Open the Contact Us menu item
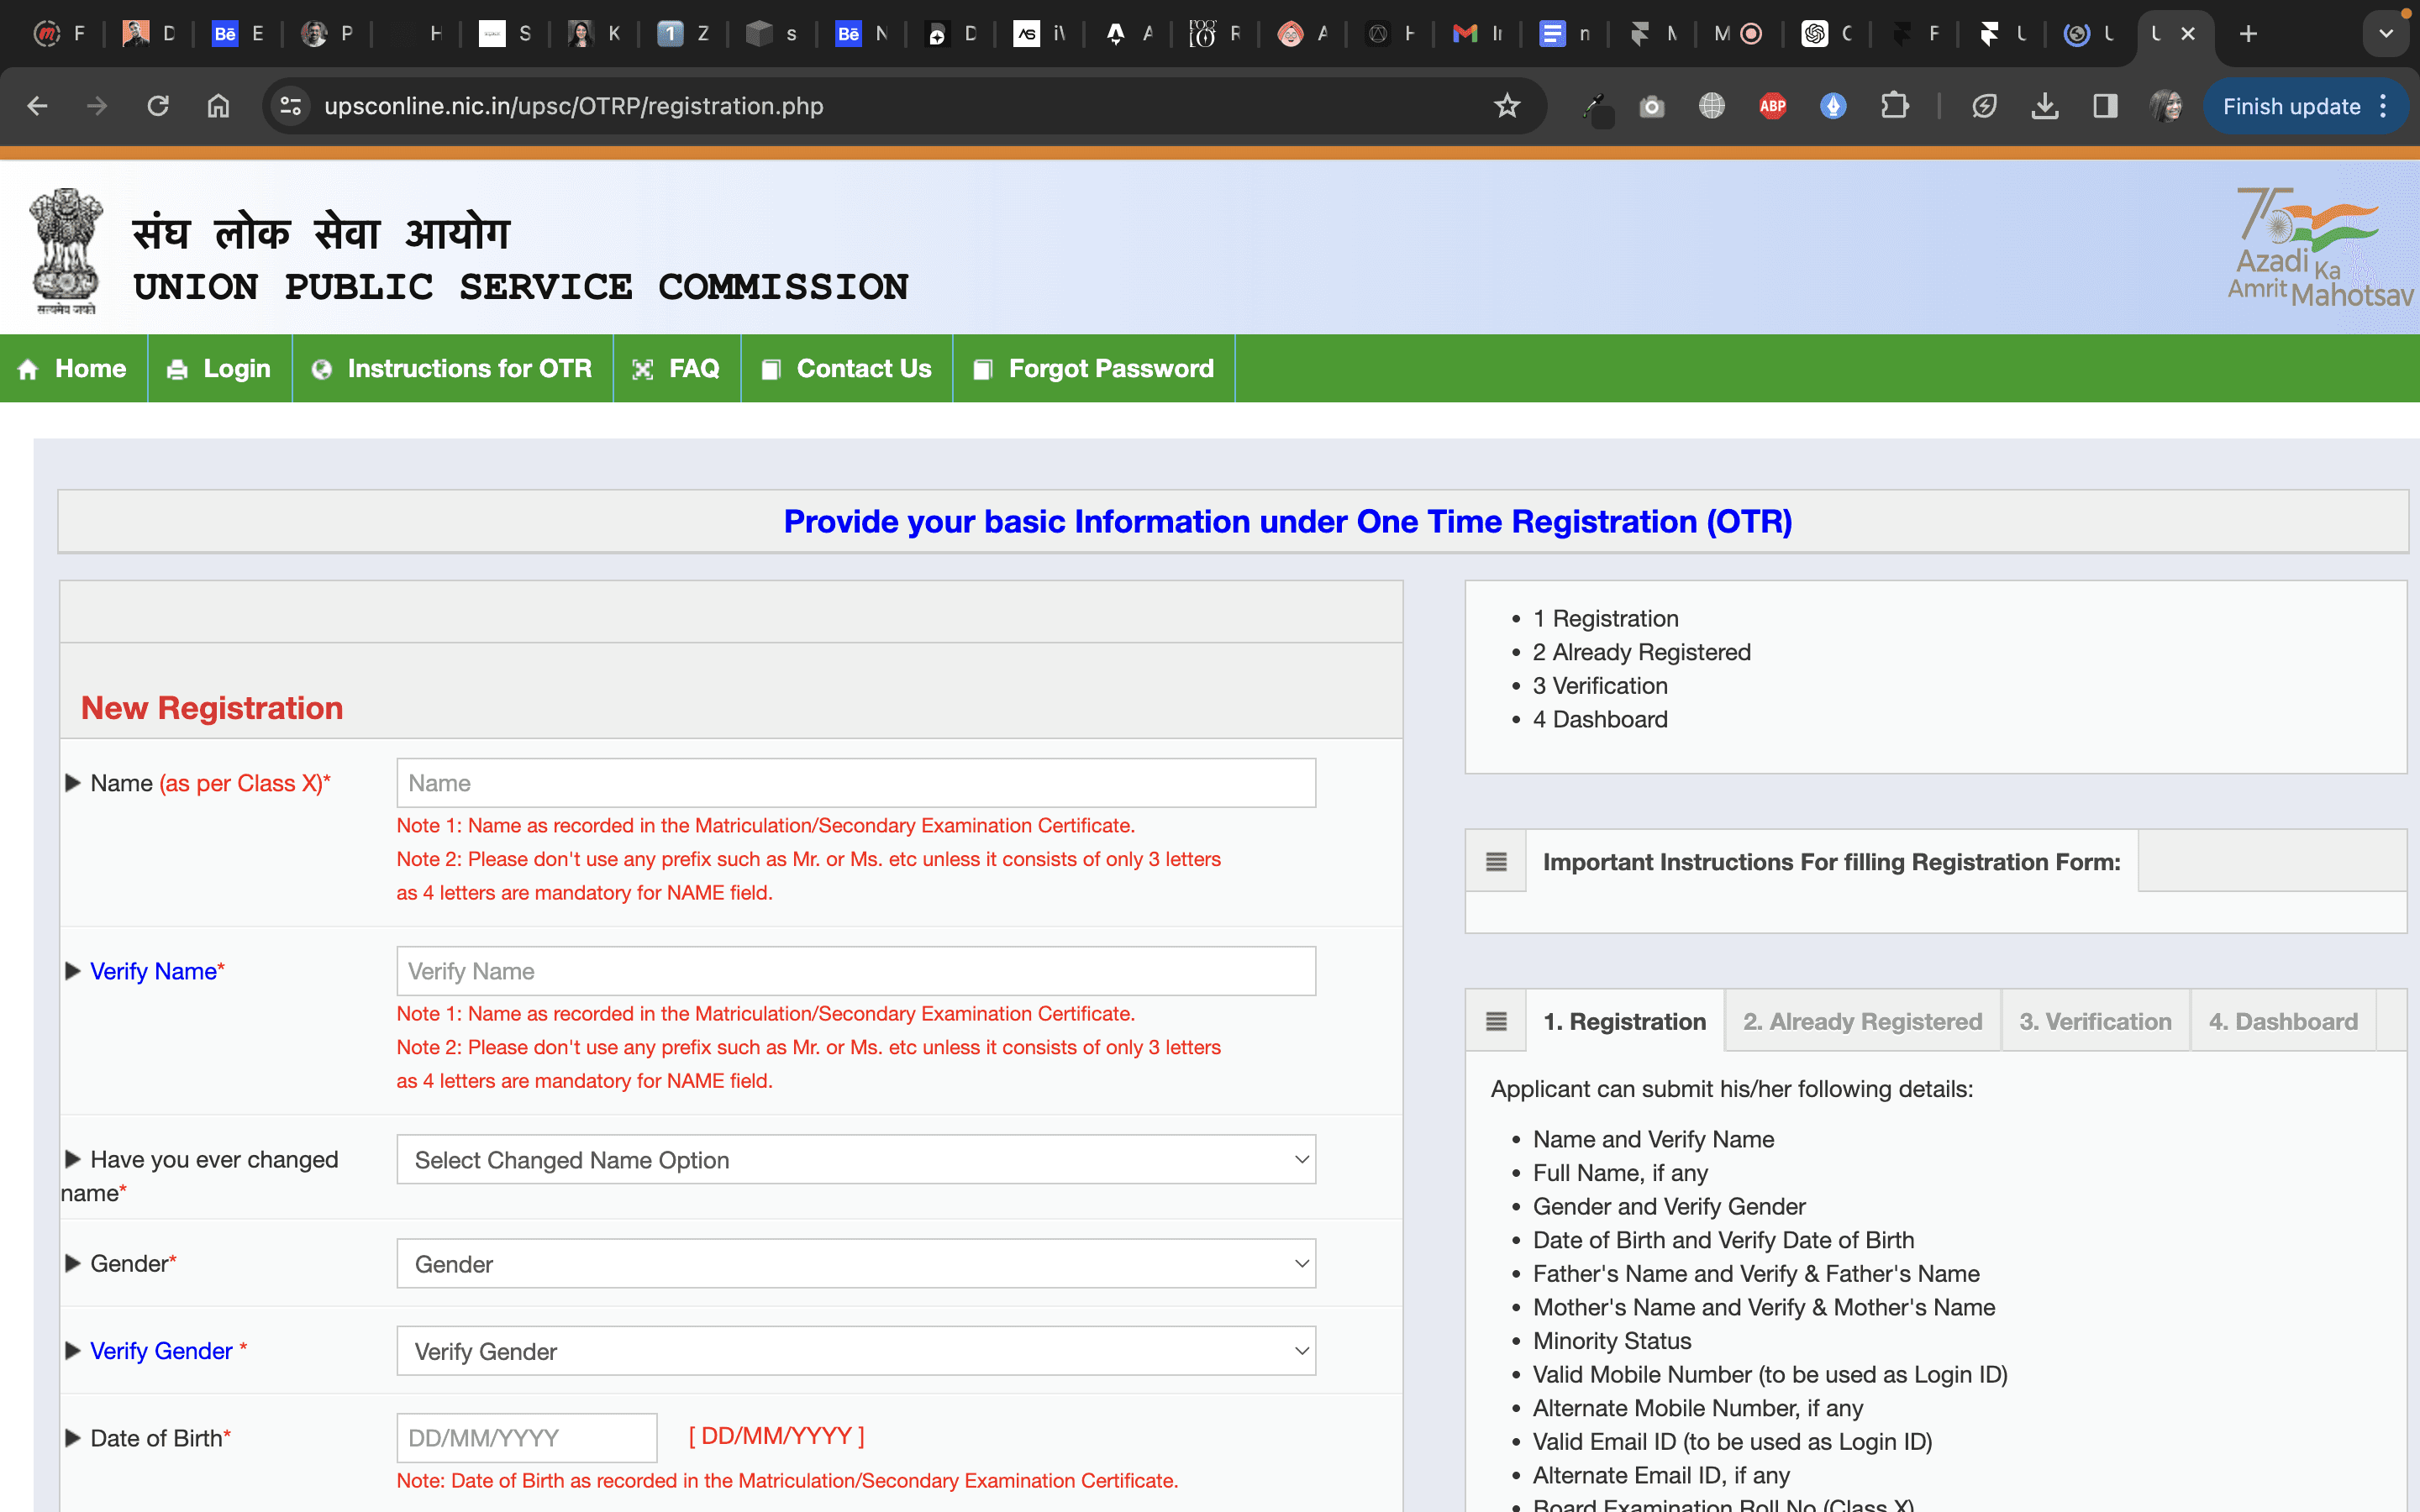Screen dimensions: 2420x1512 847,368
